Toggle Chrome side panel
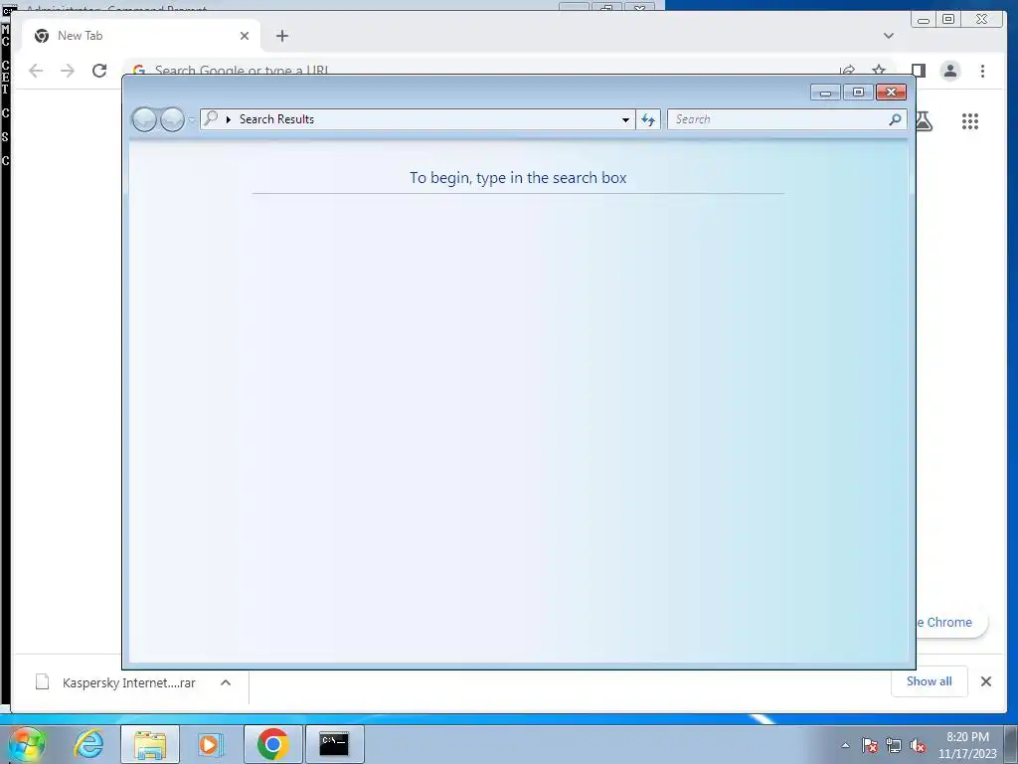1018x764 pixels. (x=918, y=71)
